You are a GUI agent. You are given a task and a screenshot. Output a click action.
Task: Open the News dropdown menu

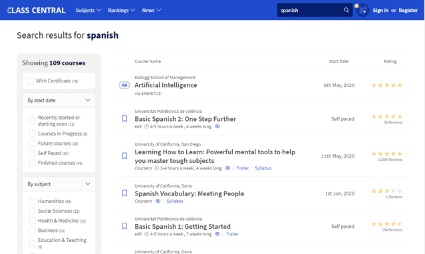[x=152, y=10]
